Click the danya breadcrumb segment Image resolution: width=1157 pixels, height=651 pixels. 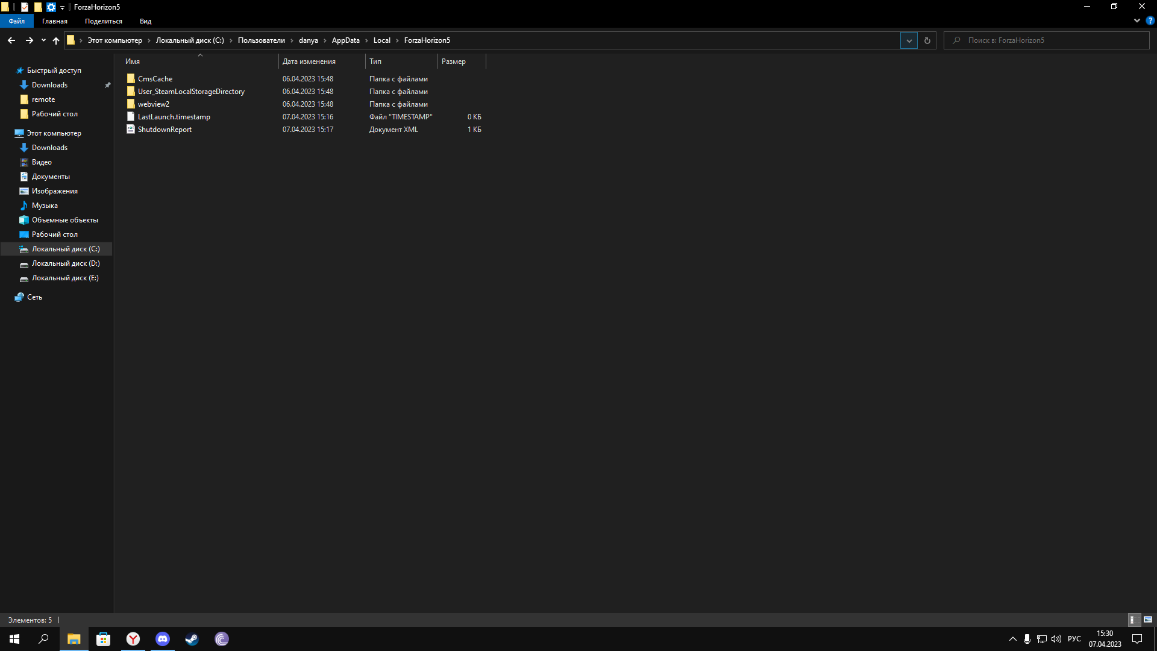tap(308, 40)
